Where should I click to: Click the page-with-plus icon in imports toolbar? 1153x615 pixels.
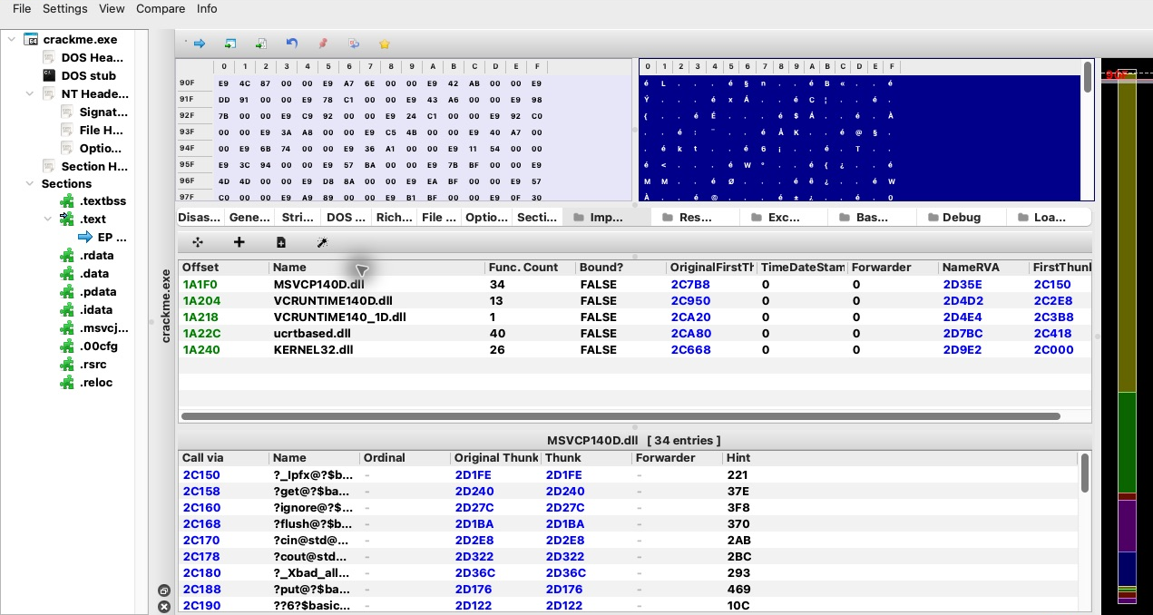pyautogui.click(x=281, y=242)
